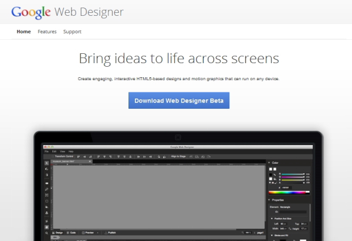
Task: Toggle the Transform Control checkbox
Action: click(x=53, y=157)
